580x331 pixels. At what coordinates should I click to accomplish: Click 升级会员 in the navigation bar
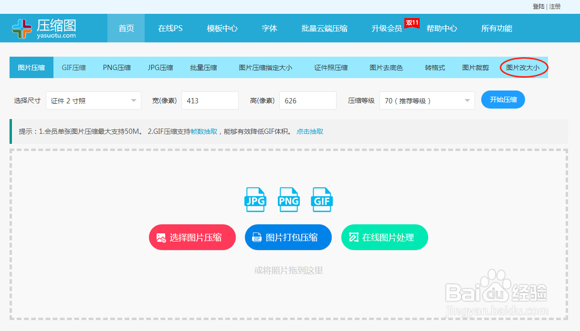(x=387, y=28)
